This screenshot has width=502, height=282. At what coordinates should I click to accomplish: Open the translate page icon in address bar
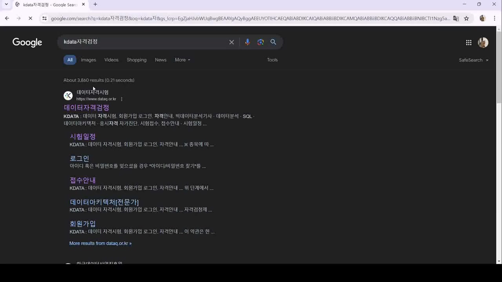tap(456, 18)
